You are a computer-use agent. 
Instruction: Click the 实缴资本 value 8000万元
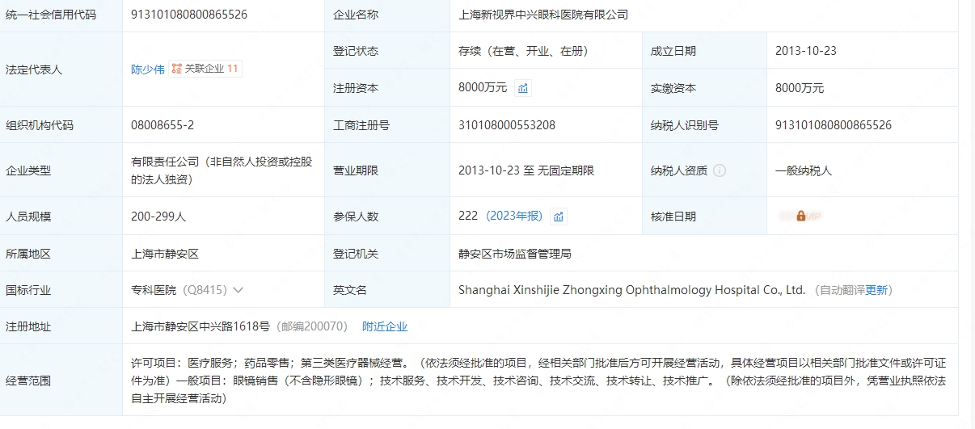800,88
